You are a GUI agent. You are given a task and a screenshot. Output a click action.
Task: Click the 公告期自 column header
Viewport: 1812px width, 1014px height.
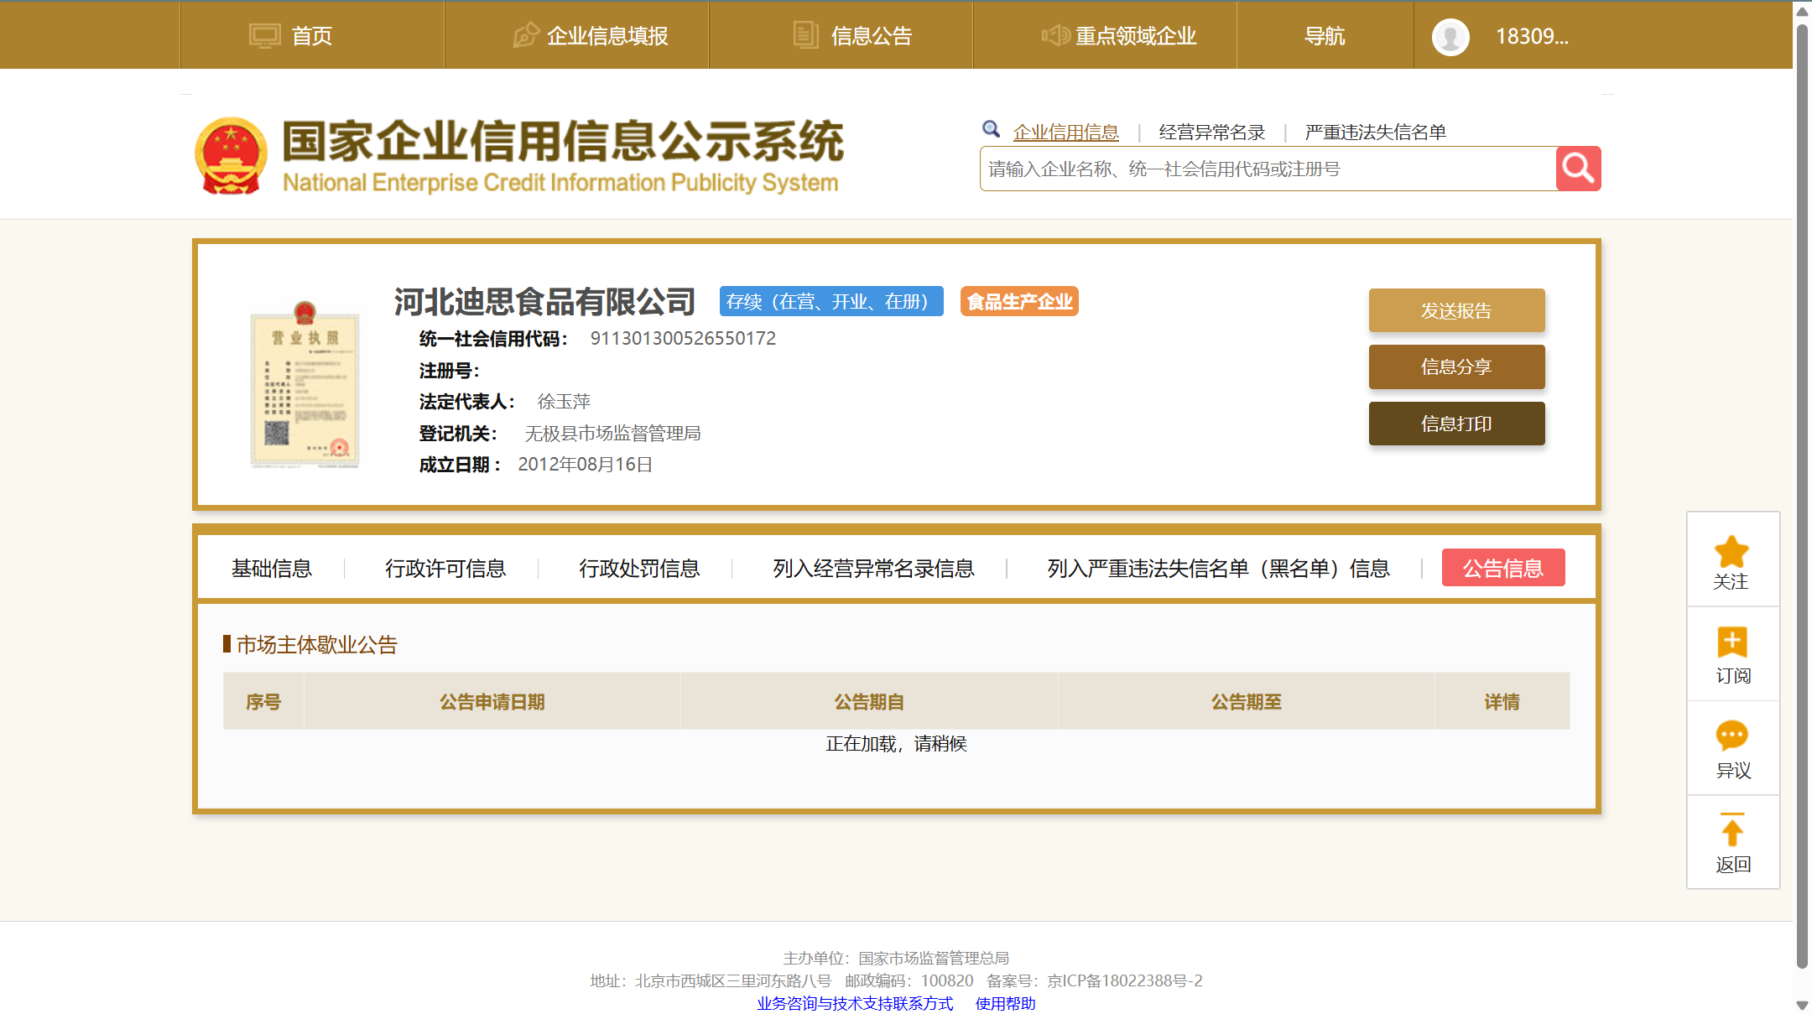[869, 701]
